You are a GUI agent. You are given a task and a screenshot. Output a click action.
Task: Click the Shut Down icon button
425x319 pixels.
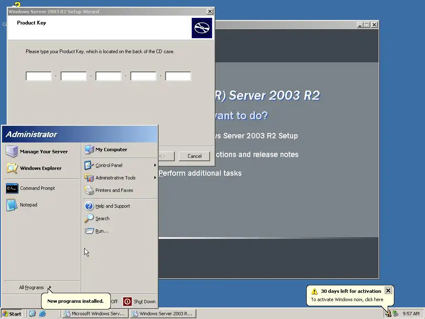coord(127,302)
